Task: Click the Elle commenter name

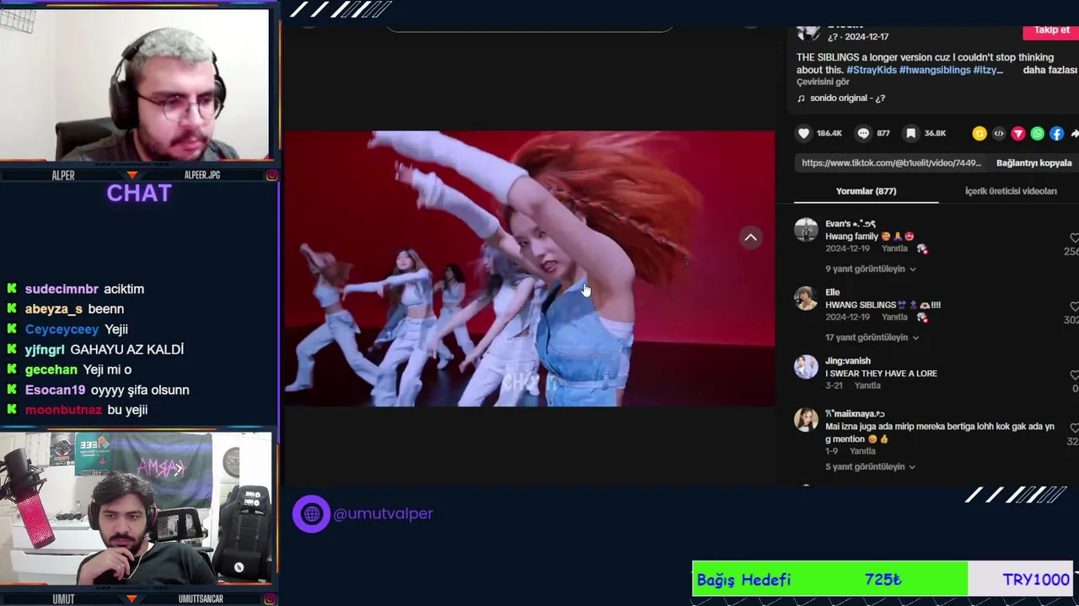Action: coord(833,292)
